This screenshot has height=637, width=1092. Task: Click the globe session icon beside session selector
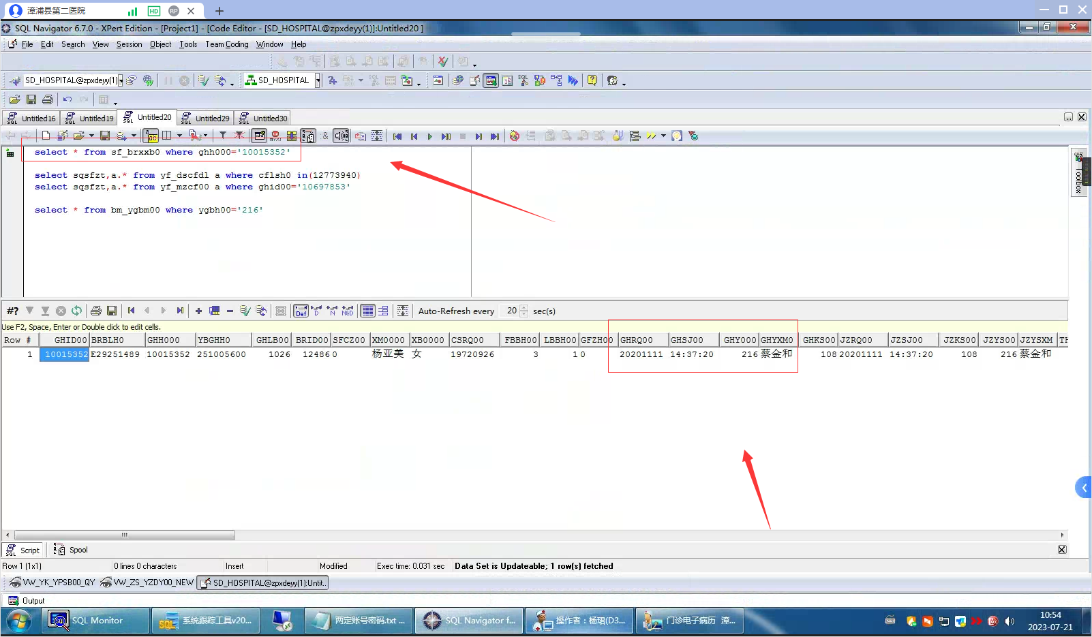pyautogui.click(x=148, y=80)
